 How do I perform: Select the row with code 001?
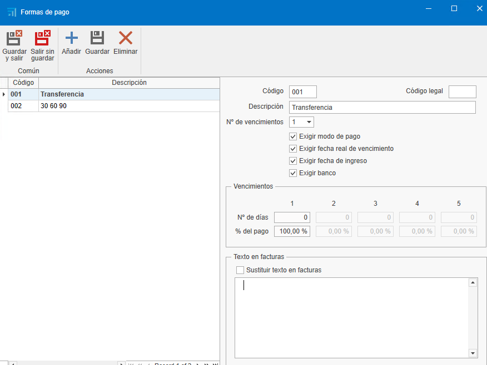(x=113, y=94)
